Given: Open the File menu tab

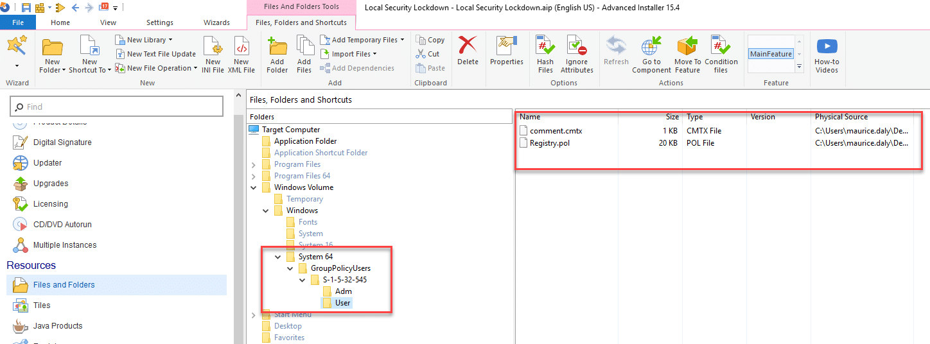Looking at the screenshot, I should coord(18,22).
